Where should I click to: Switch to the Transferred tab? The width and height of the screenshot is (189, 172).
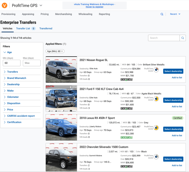click(x=46, y=28)
